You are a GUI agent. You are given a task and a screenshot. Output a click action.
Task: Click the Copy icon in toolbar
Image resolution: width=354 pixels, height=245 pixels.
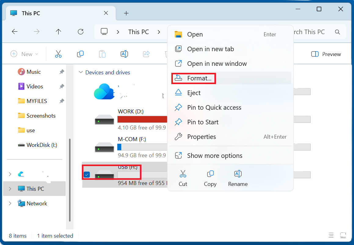pyautogui.click(x=80, y=54)
